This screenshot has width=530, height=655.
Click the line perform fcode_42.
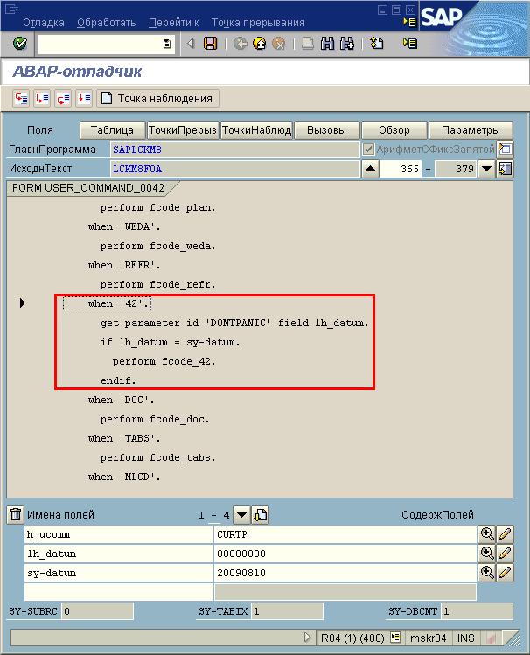coord(164,361)
